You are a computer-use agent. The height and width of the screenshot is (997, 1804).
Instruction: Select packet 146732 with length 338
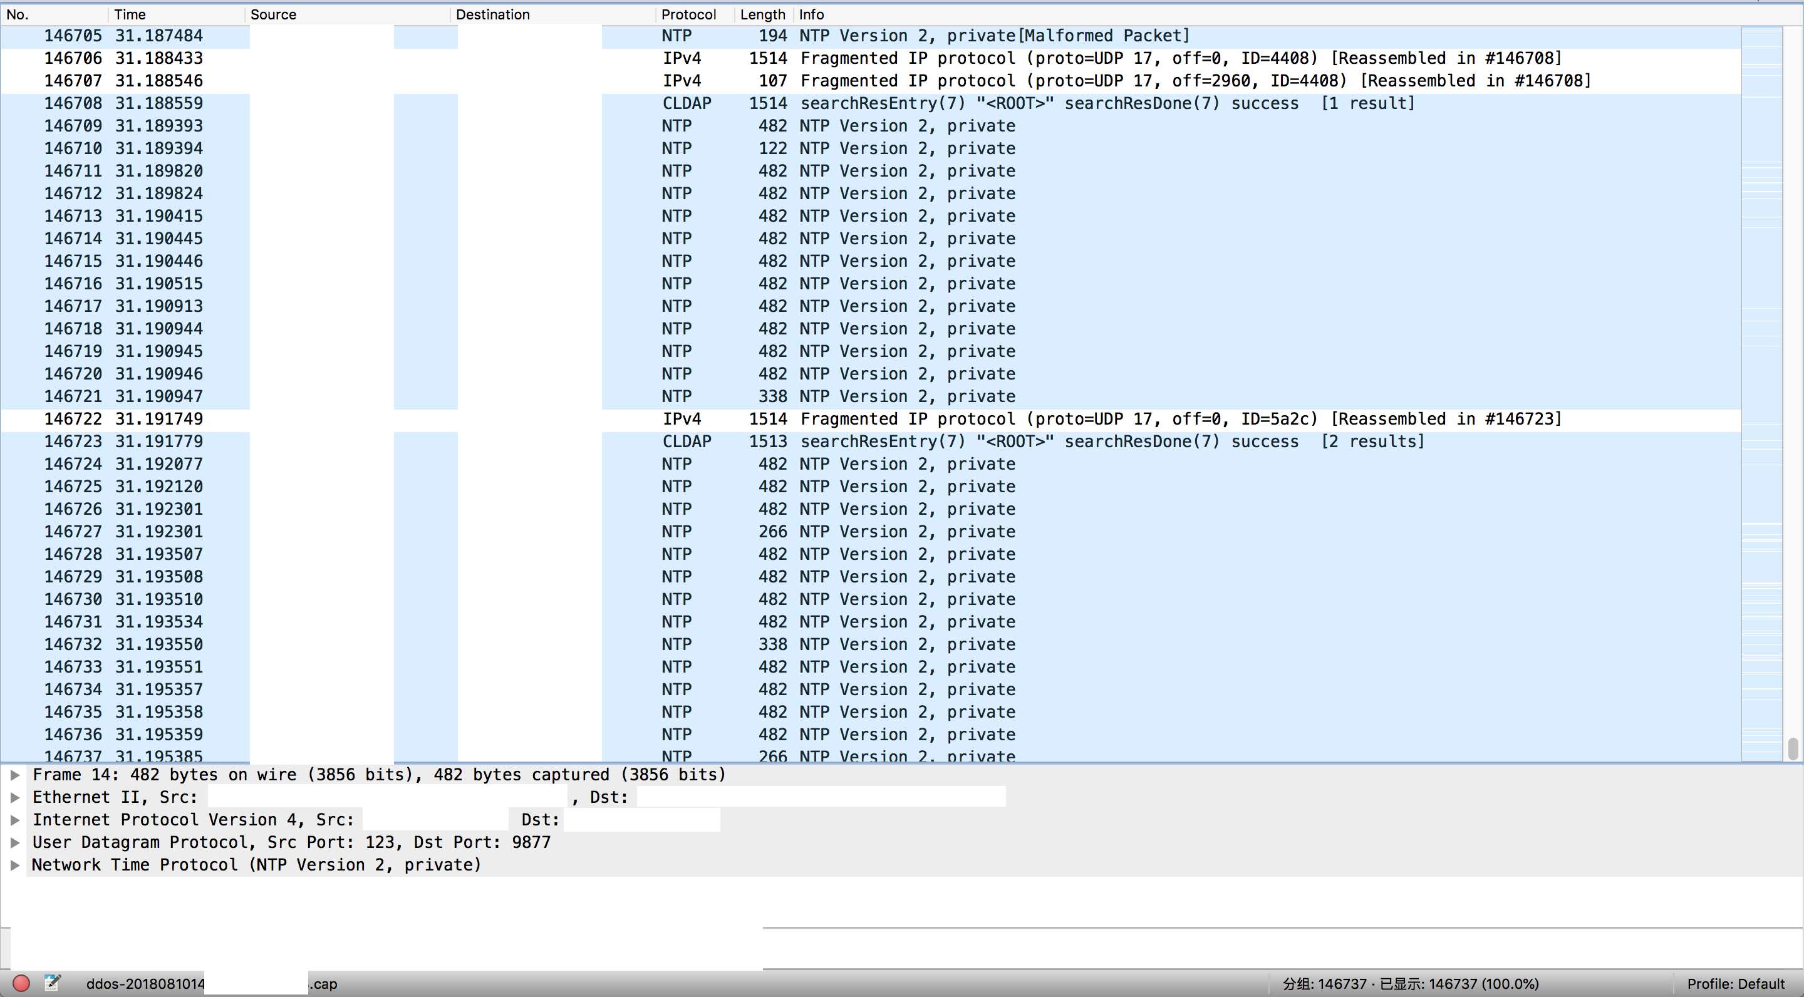[871, 644]
